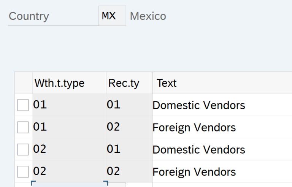The image size is (292, 187).
Task: Click Rec.ty cell 02 in the second row
Action: 129,127
